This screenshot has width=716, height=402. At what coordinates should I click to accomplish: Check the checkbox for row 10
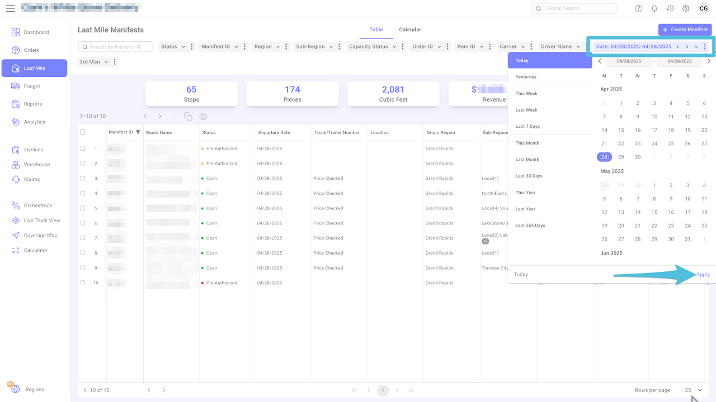click(x=83, y=283)
